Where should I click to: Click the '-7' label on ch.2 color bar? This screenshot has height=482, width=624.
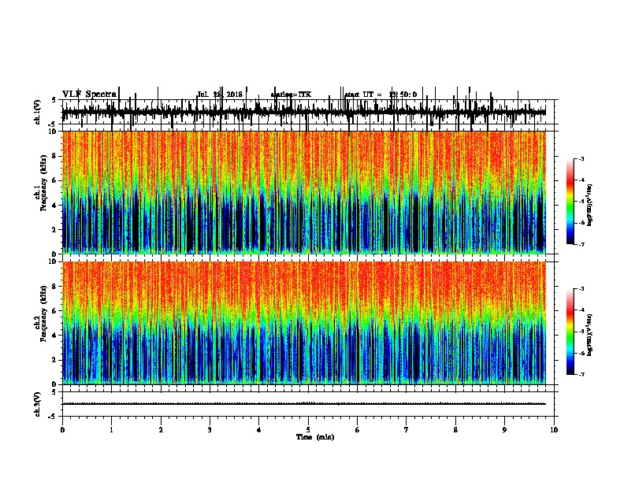pos(581,375)
